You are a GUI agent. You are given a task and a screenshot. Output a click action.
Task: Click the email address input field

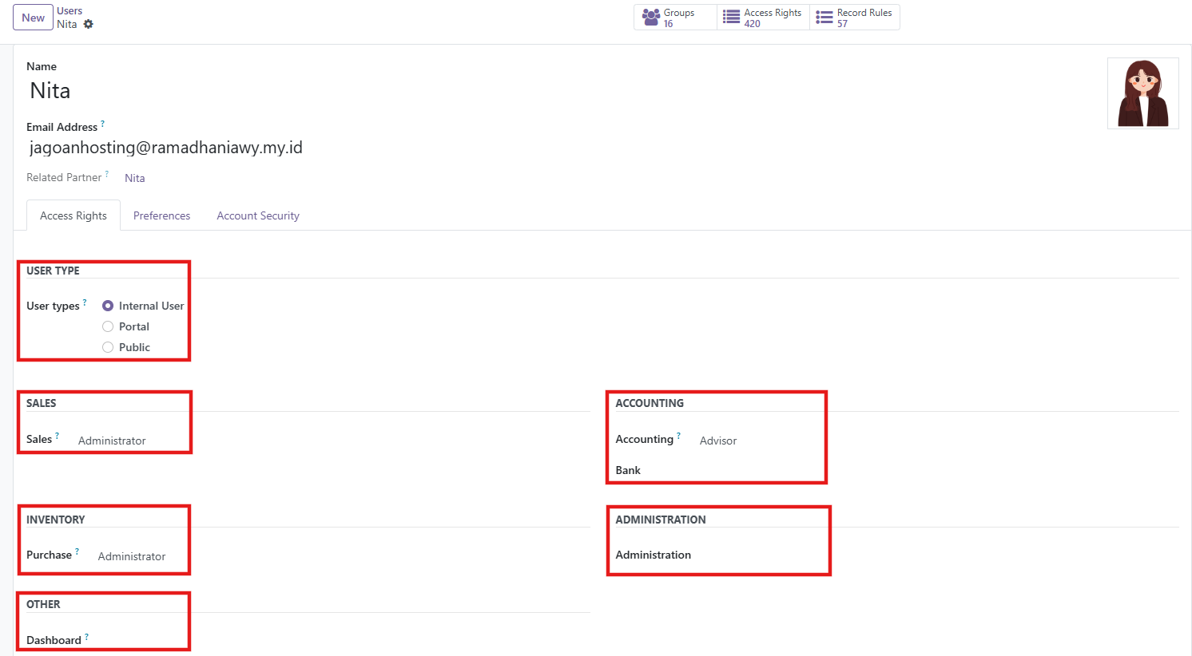tap(166, 148)
